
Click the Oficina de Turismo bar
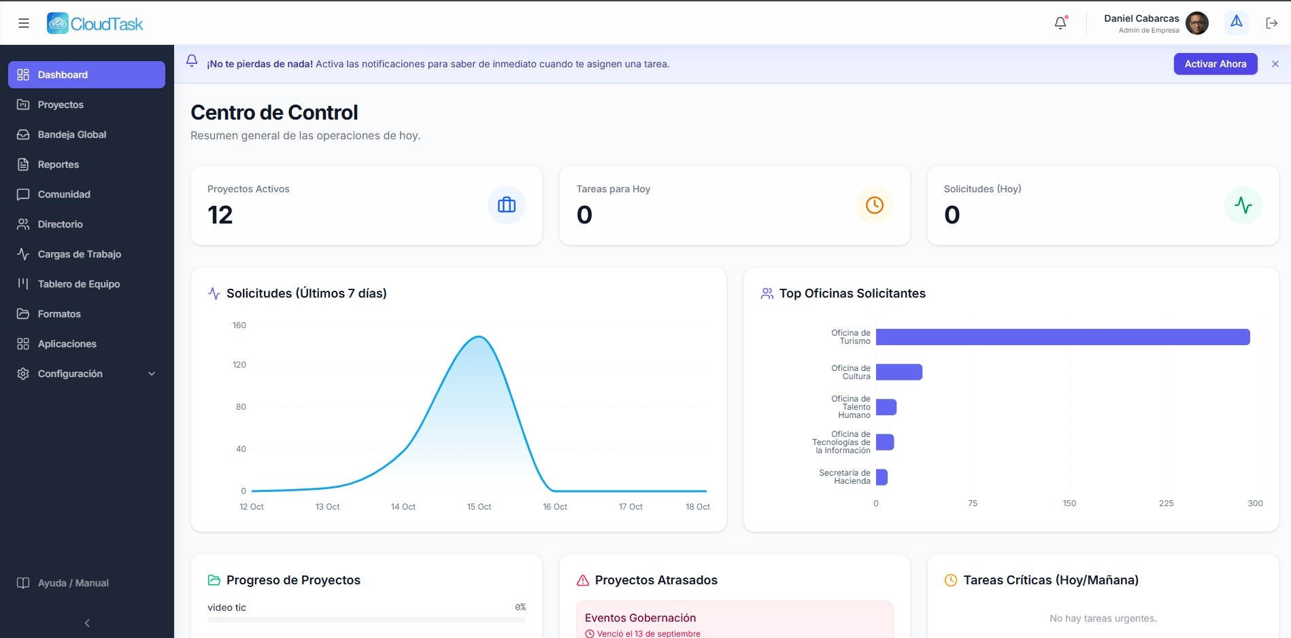[x=1063, y=337]
